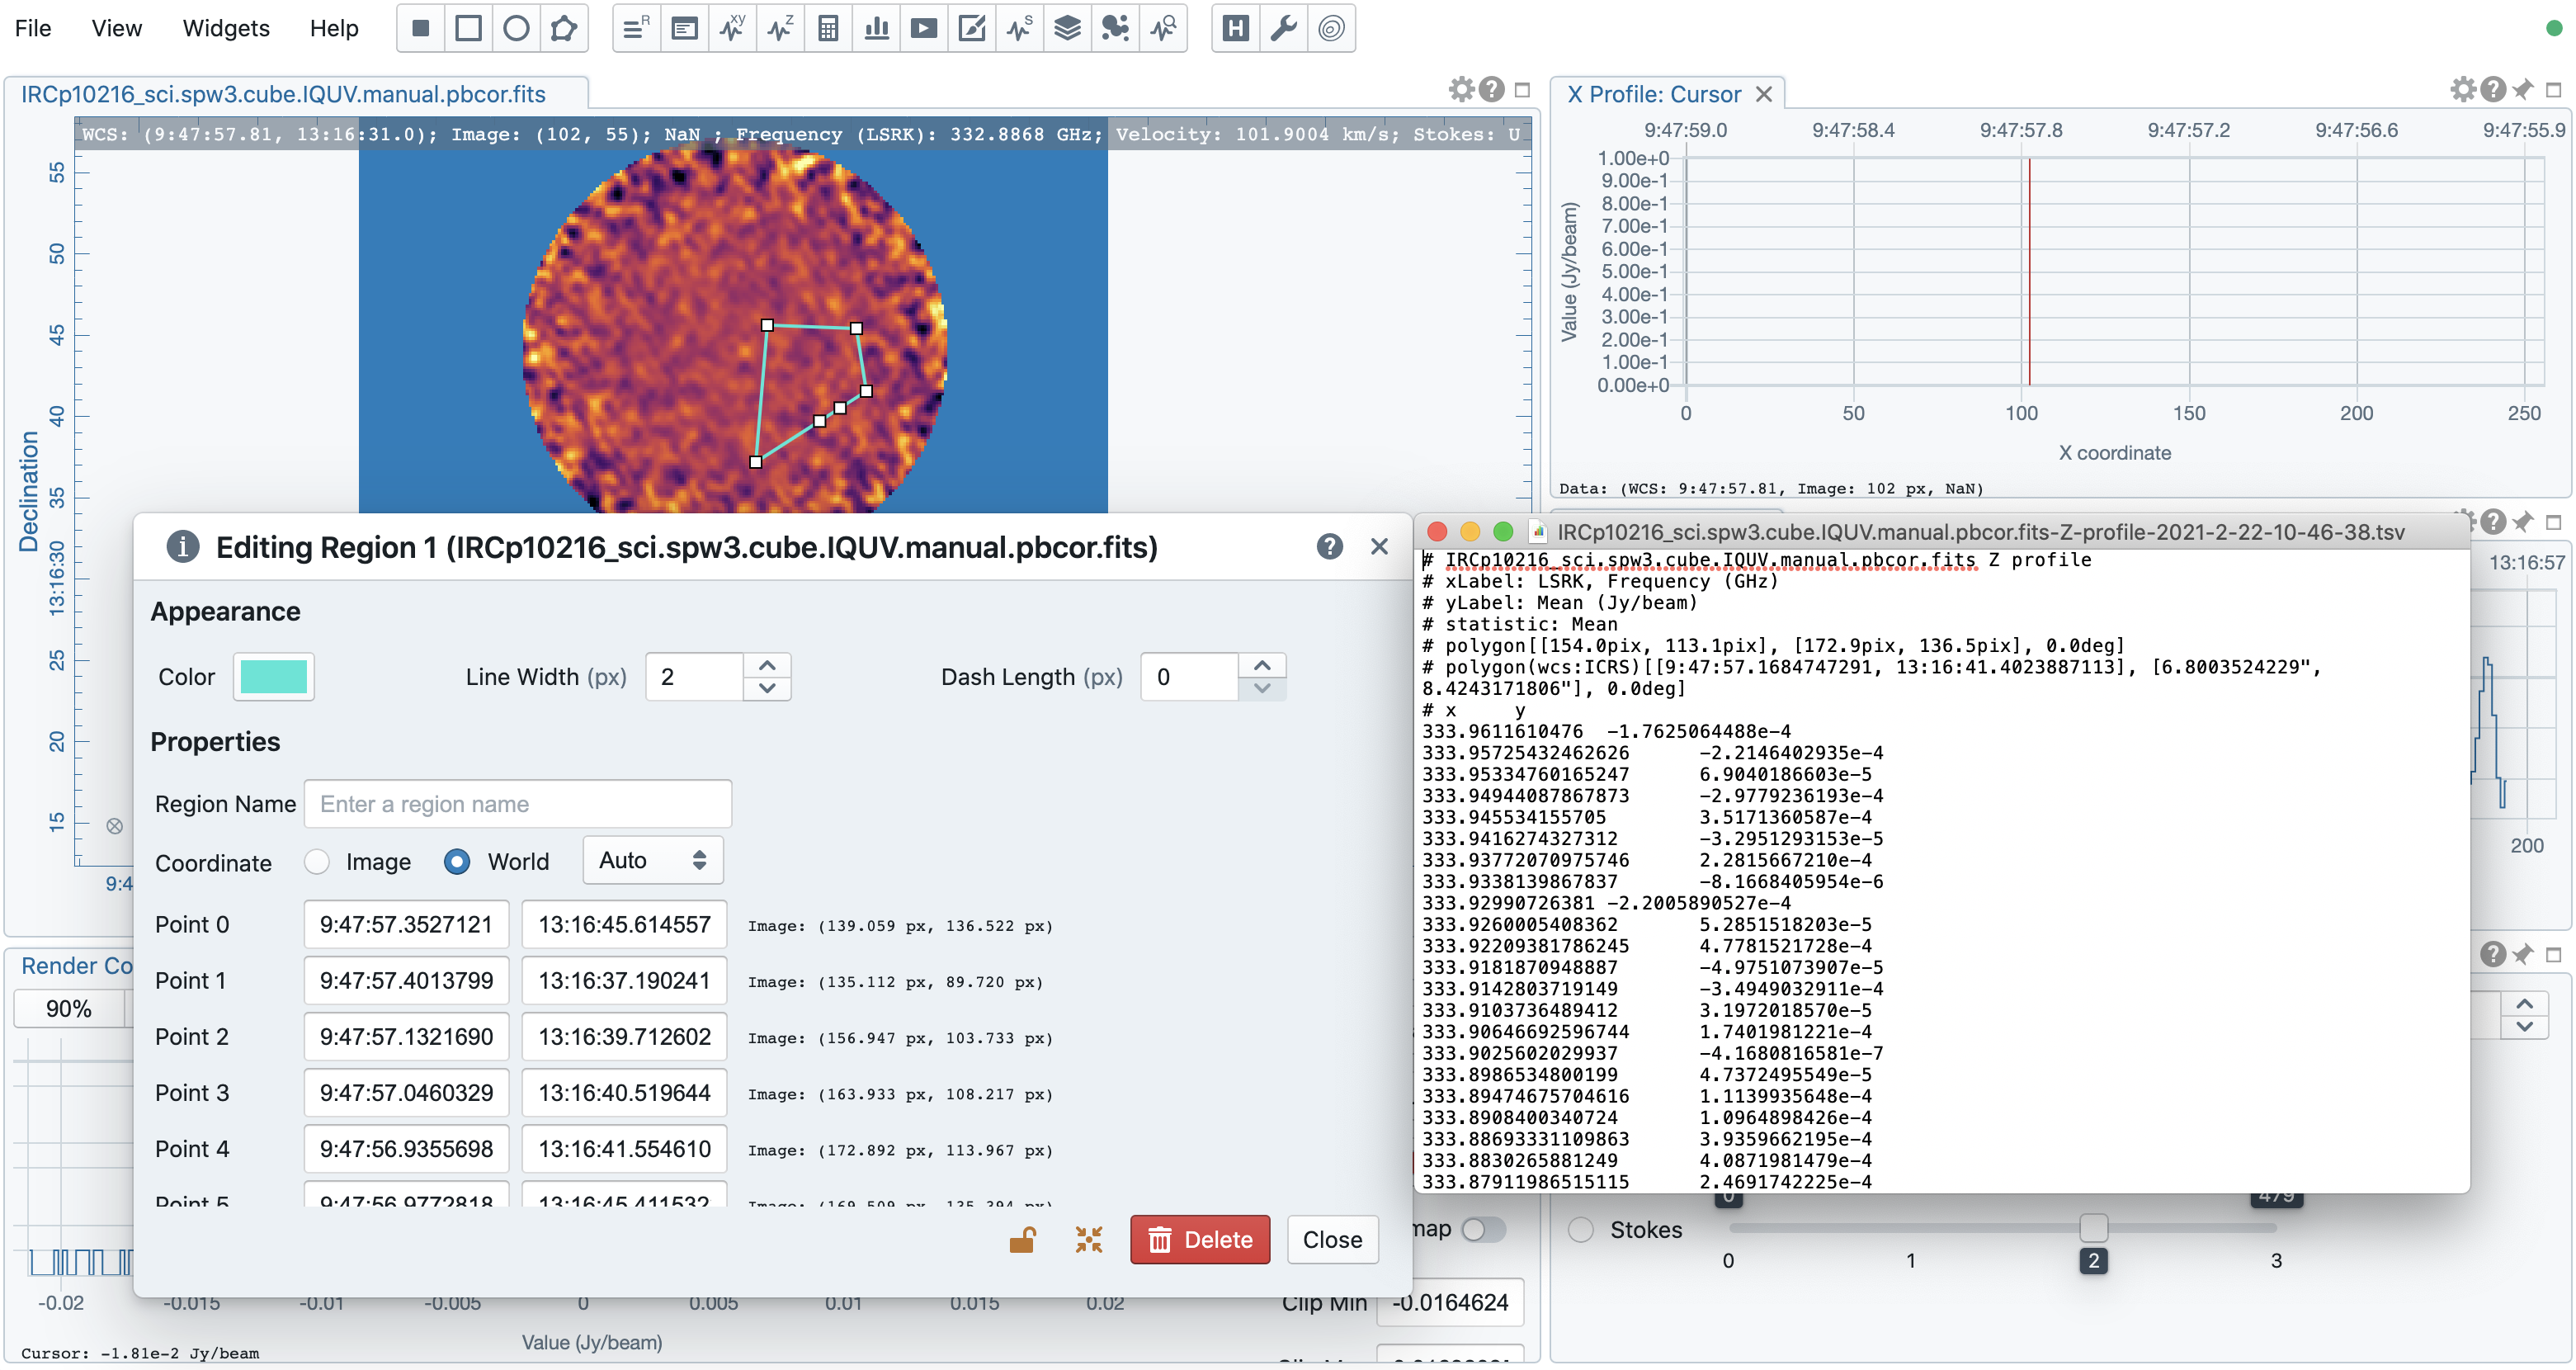This screenshot has width=2576, height=1370.
Task: Switch region coordinates to Image
Action: click(x=317, y=861)
